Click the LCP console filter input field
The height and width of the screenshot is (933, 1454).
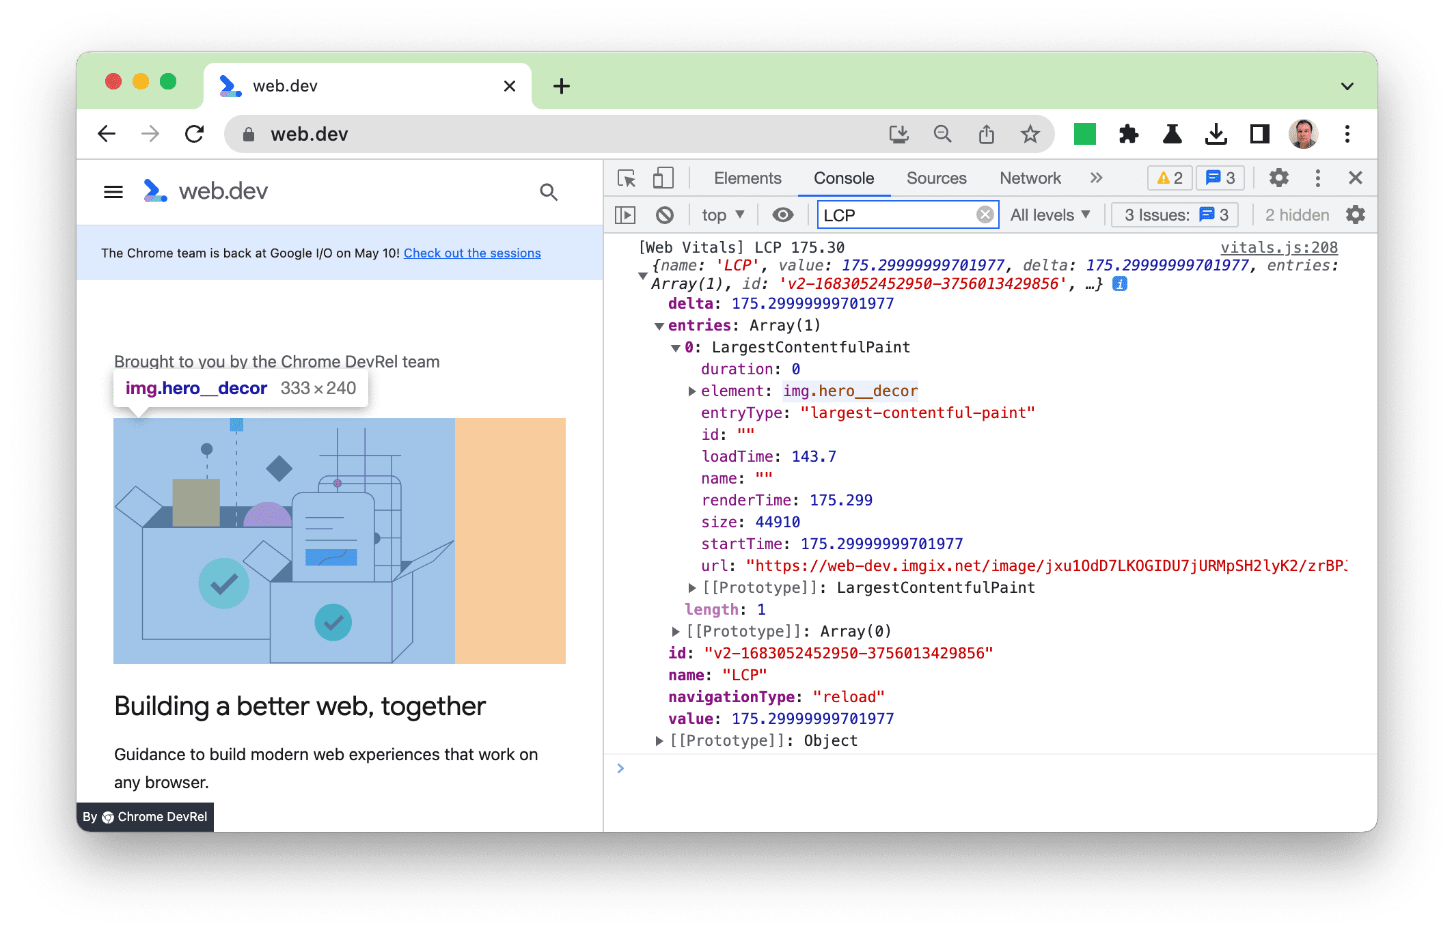[x=901, y=216]
